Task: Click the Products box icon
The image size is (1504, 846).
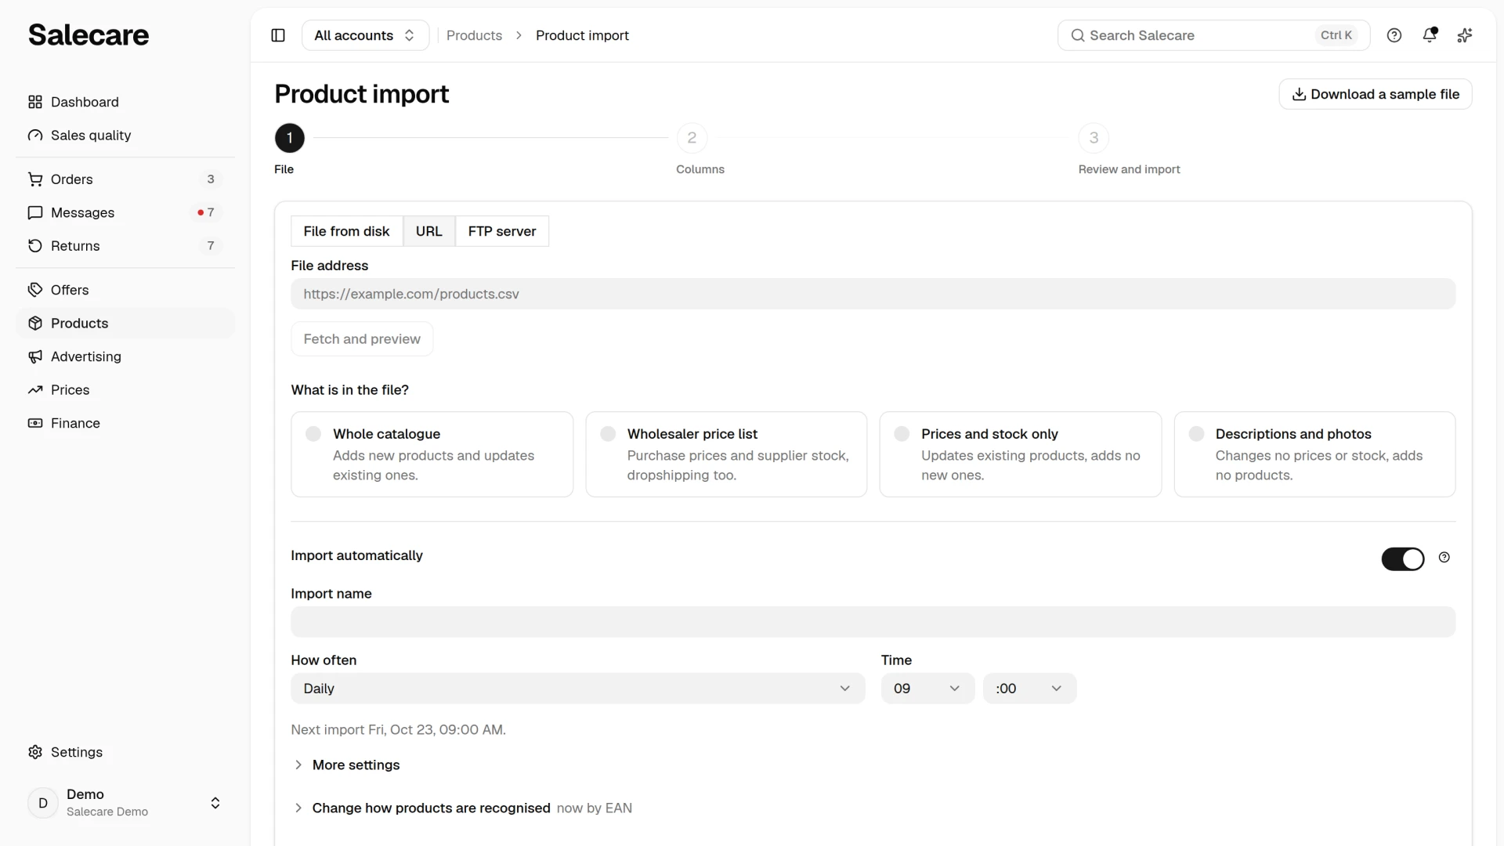Action: click(x=35, y=324)
